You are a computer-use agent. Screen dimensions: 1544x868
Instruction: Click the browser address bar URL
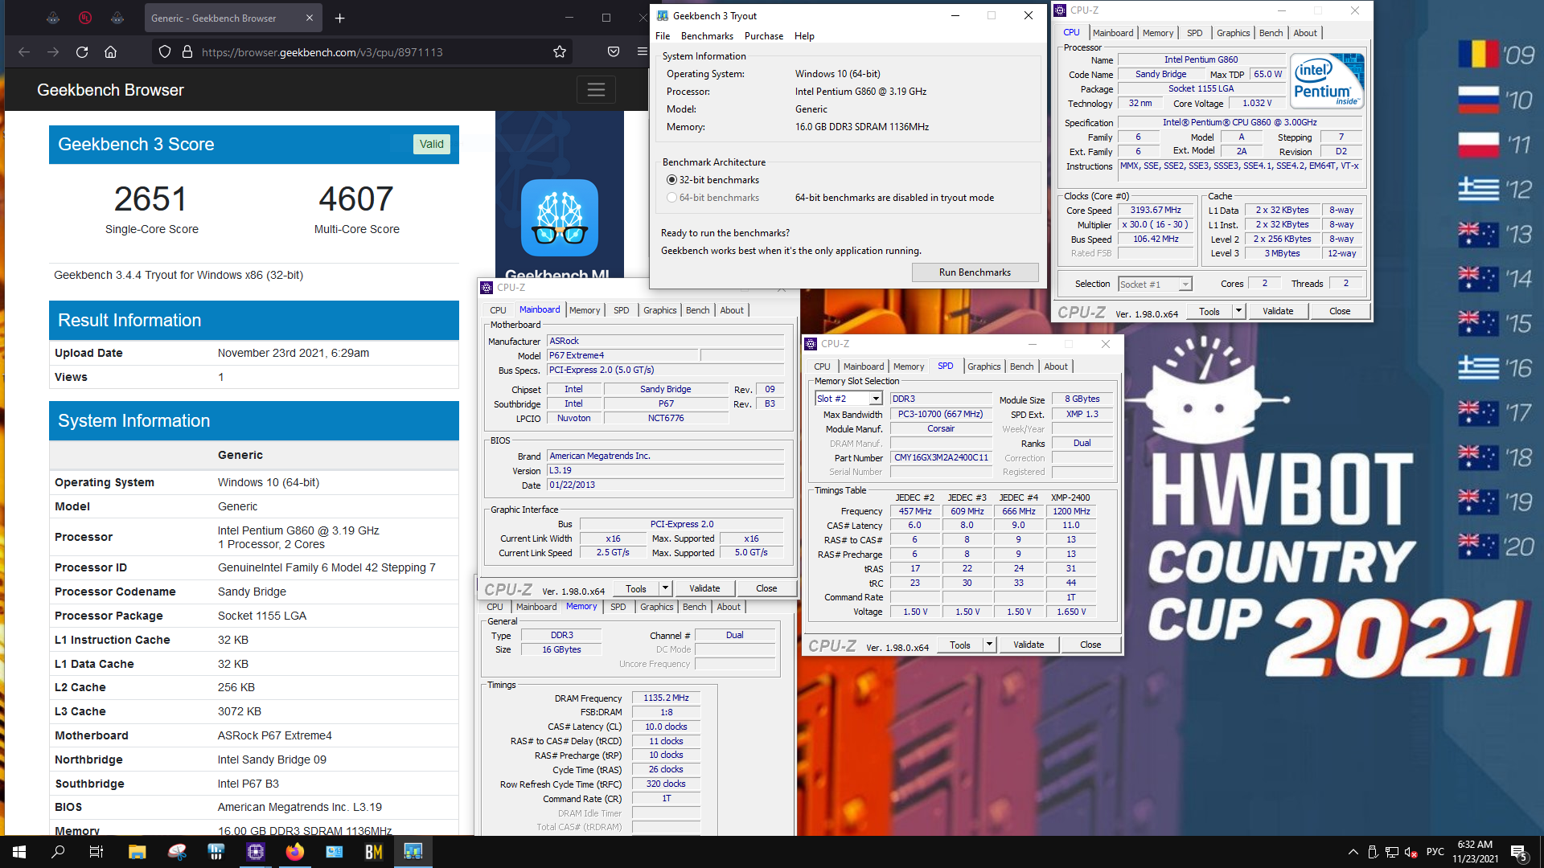coord(322,52)
